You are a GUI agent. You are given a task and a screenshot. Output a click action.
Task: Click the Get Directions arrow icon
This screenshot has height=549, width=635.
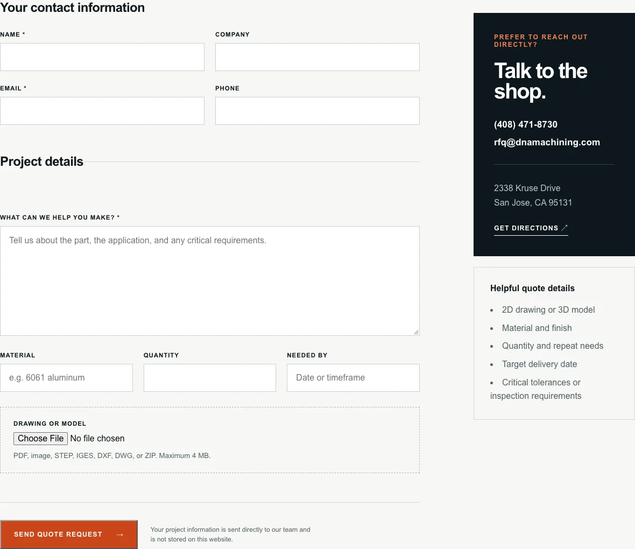(x=565, y=228)
